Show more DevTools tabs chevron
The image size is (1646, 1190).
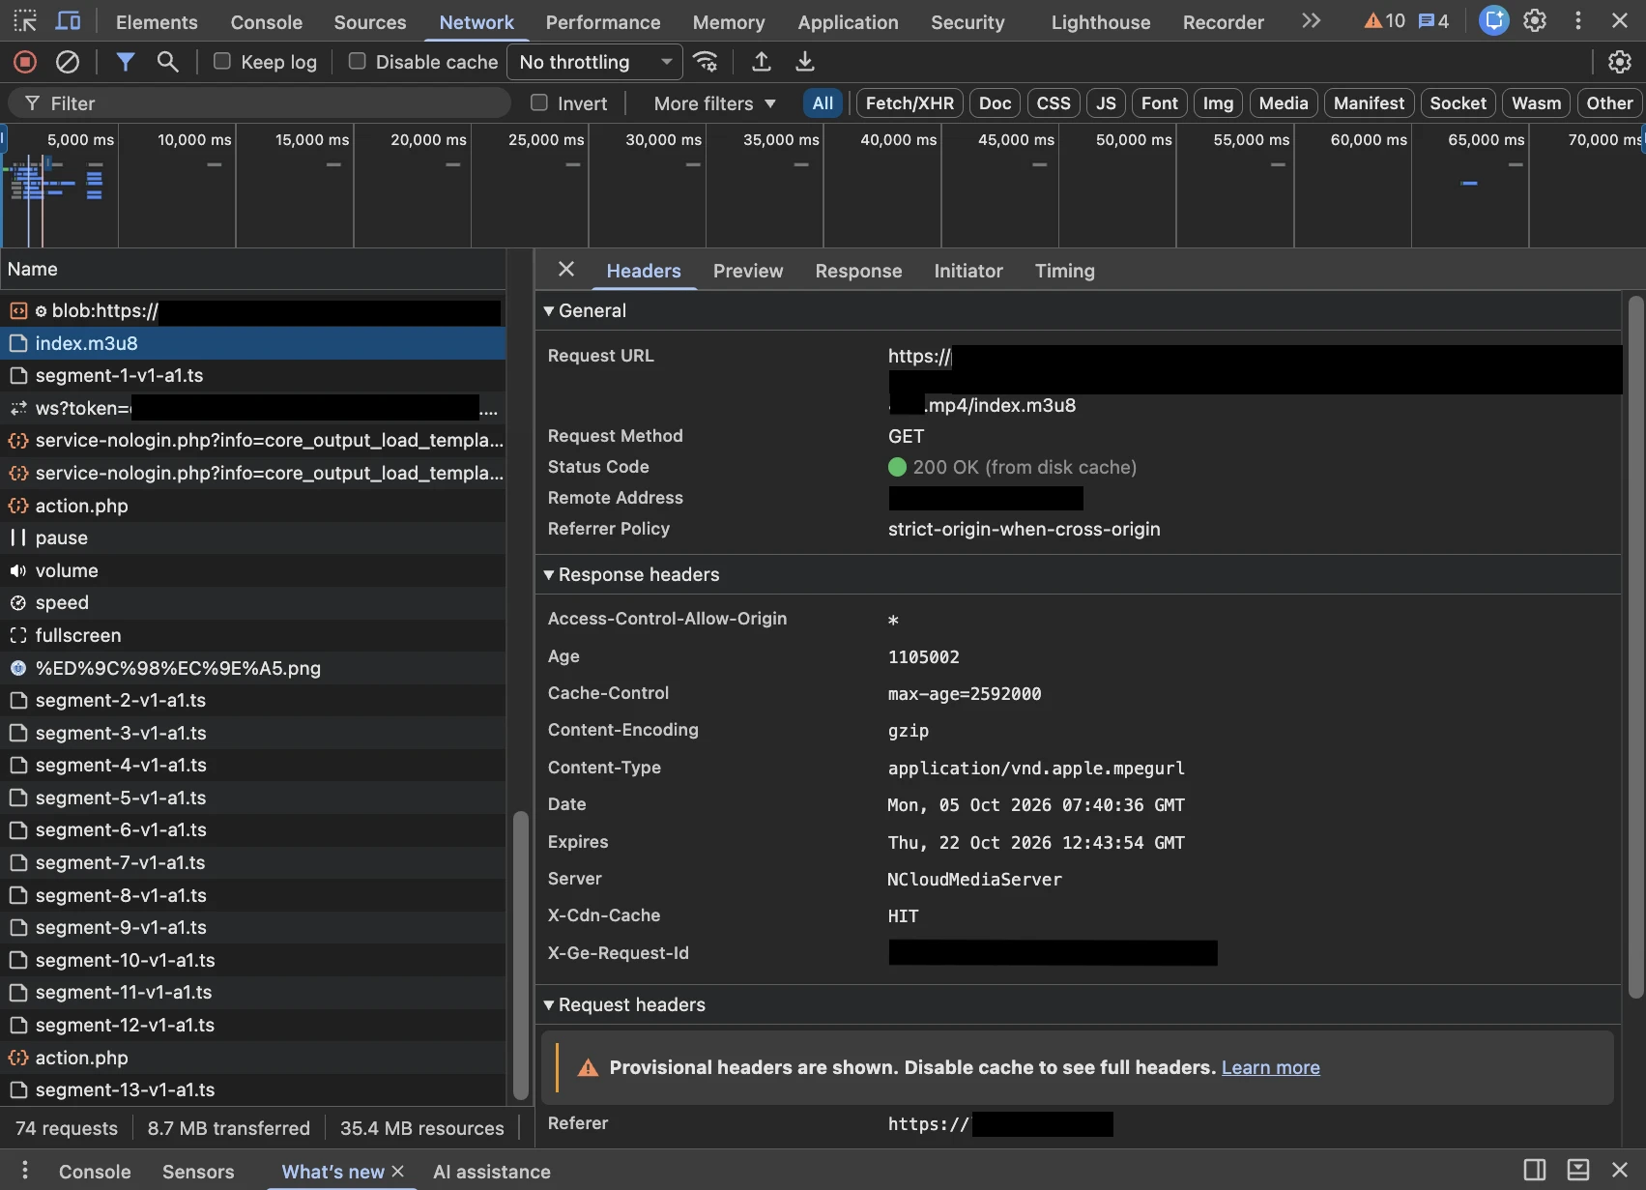(1311, 20)
